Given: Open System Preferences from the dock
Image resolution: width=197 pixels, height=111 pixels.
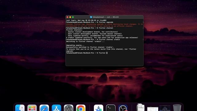Looking at the screenshot, I should click(x=69, y=108).
